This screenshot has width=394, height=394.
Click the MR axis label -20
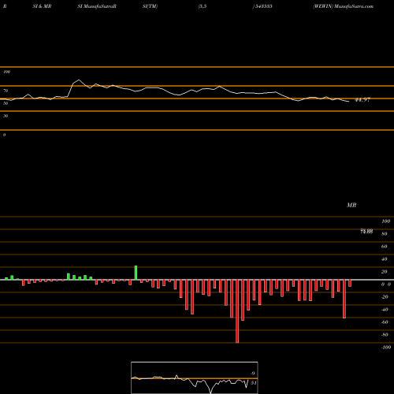coord(385,297)
